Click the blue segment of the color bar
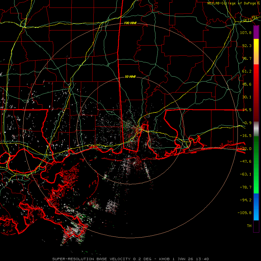This screenshot has width=261, height=261. pyautogui.click(x=256, y=207)
